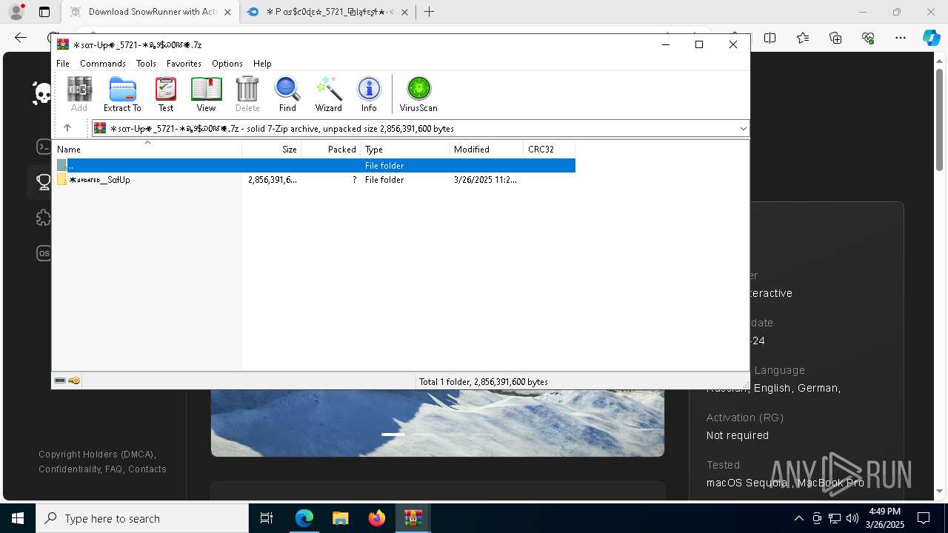Open the browser profile avatar

click(16, 12)
